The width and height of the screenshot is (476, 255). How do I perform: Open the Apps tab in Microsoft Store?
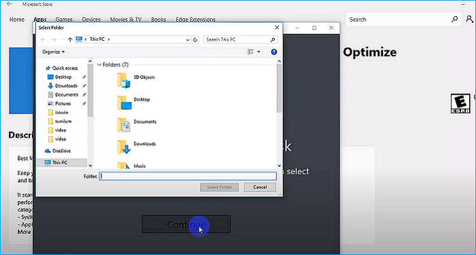coord(40,20)
